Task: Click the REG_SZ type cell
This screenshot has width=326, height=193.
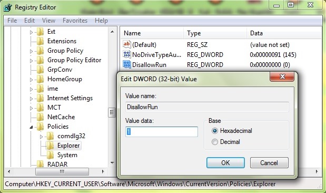Action: point(197,44)
